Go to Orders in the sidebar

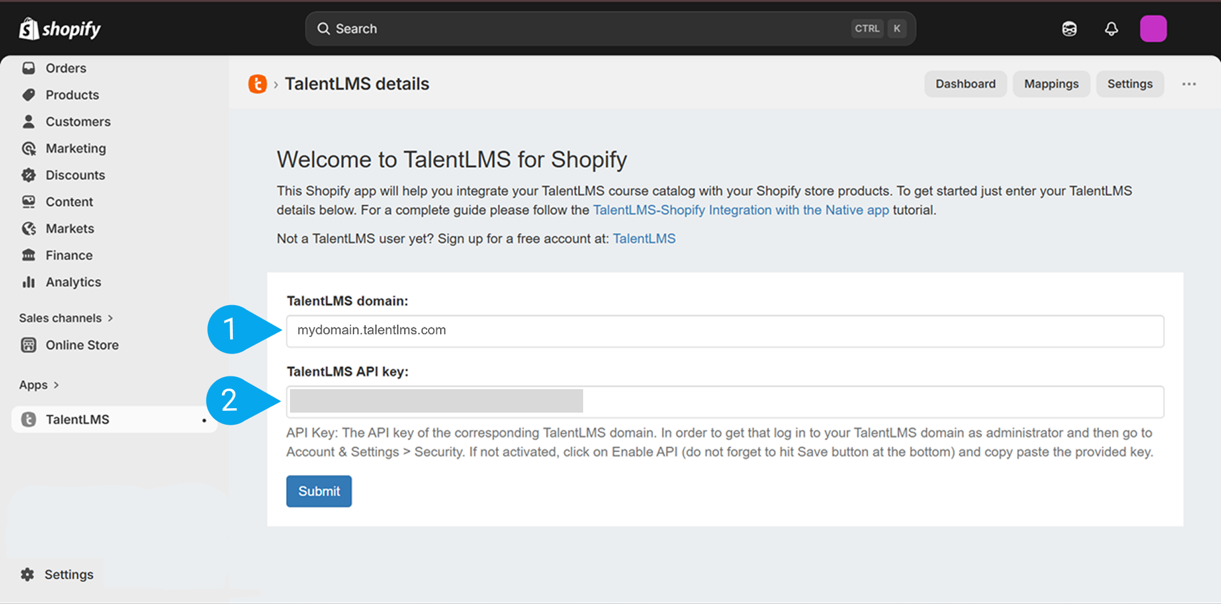66,68
